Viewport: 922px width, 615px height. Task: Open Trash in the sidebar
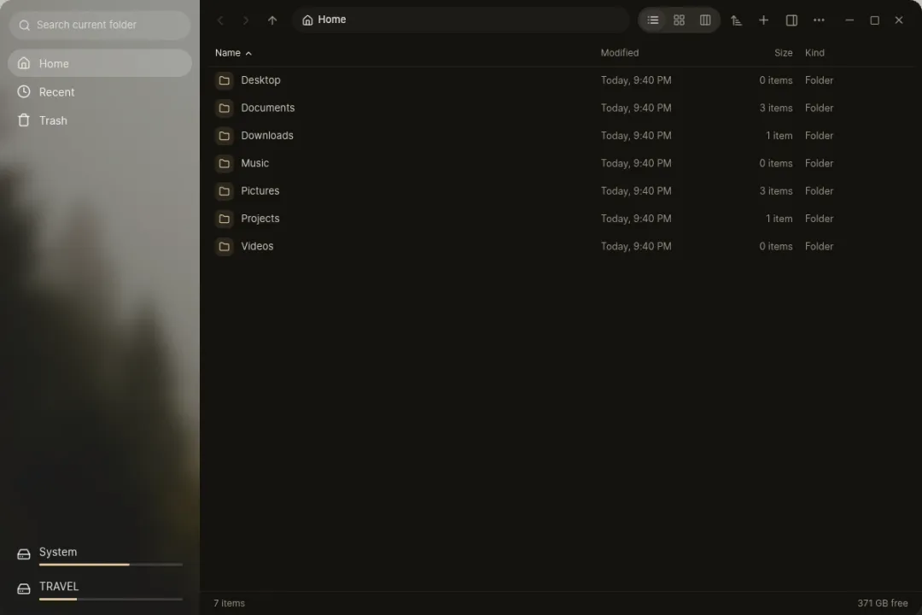coord(100,120)
